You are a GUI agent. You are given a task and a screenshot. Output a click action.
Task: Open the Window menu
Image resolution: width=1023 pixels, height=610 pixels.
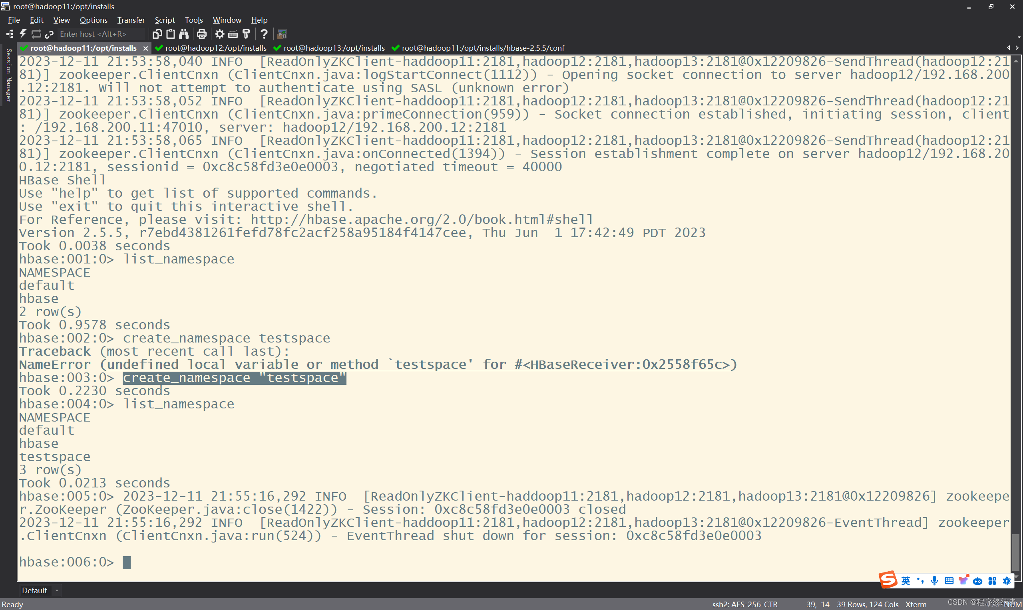227,20
